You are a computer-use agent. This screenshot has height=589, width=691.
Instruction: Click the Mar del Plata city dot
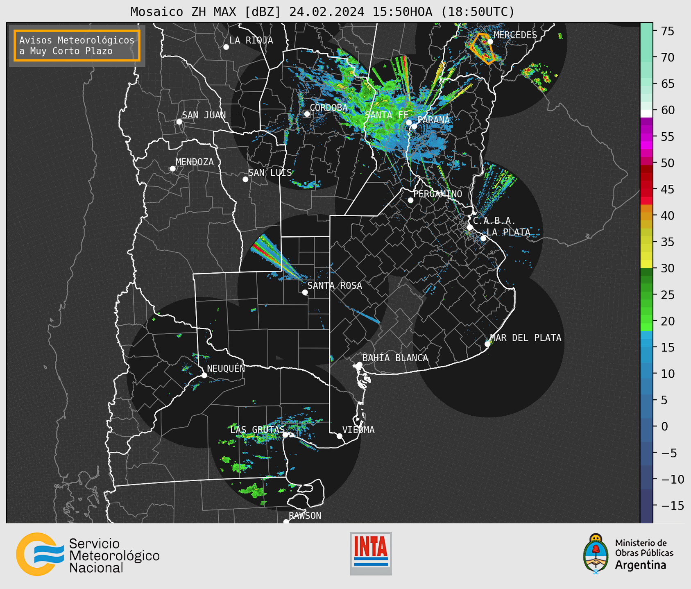click(x=487, y=344)
